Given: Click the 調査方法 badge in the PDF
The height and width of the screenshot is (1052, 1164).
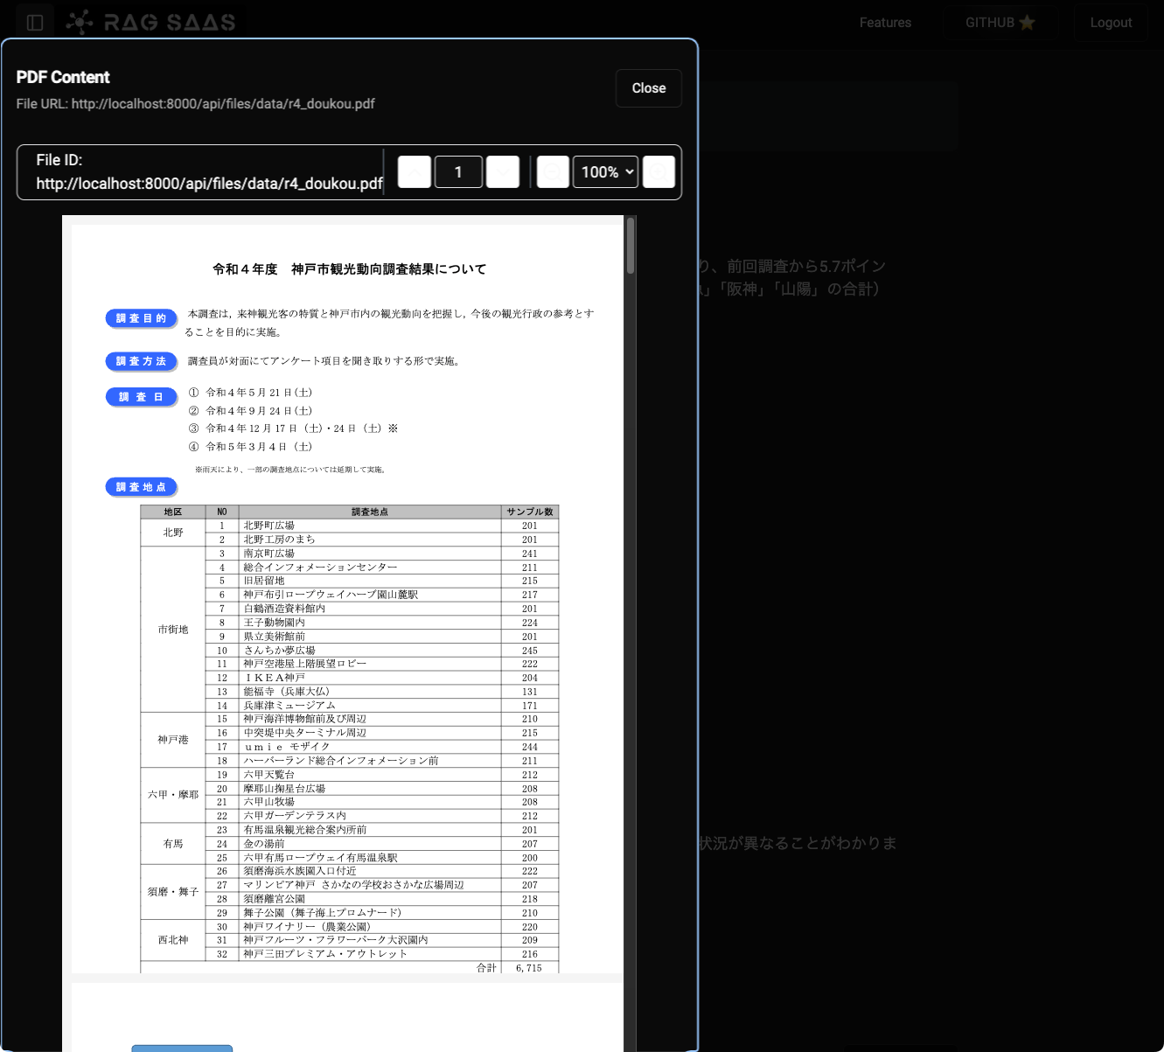Looking at the screenshot, I should click(x=142, y=361).
